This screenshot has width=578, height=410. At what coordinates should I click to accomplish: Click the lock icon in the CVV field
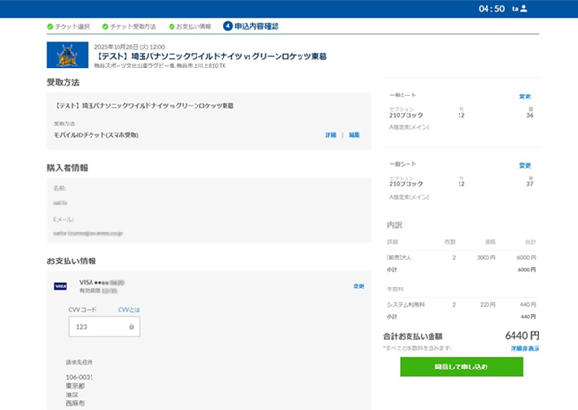[131, 327]
